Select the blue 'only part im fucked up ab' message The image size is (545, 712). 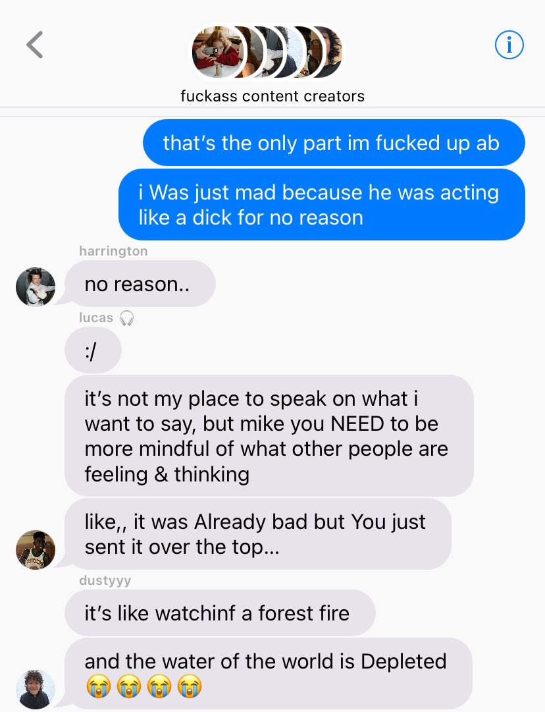pyautogui.click(x=334, y=142)
